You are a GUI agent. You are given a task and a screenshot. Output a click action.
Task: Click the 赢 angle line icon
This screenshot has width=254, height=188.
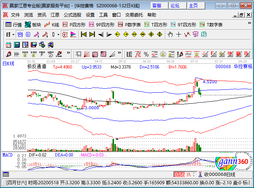click(x=239, y=54)
